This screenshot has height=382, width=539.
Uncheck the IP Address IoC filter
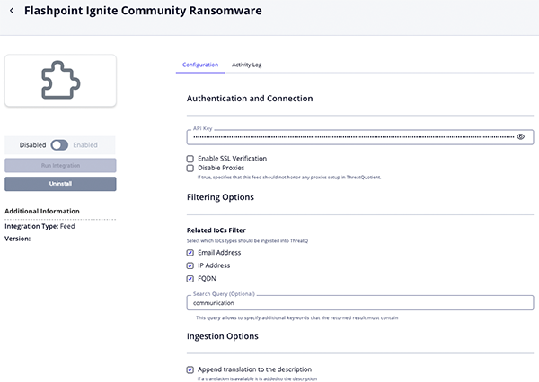pyautogui.click(x=190, y=265)
